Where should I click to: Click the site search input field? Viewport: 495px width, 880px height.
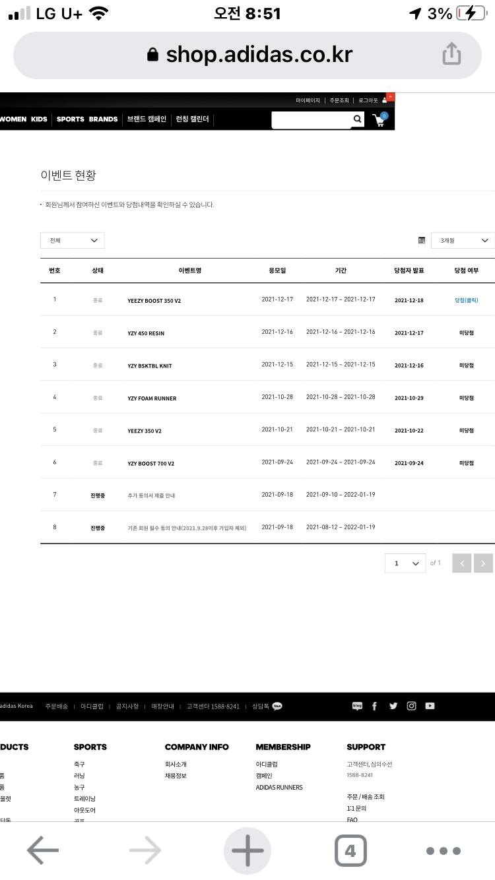click(311, 119)
